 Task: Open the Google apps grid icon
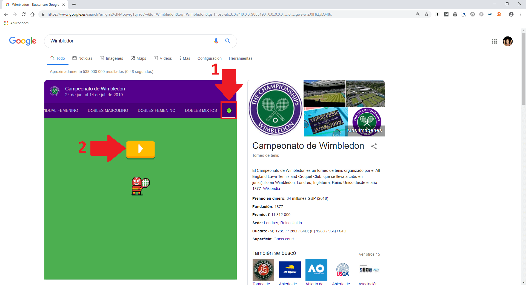point(494,41)
